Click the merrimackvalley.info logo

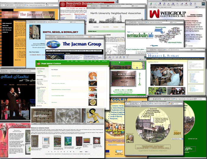[140, 35]
